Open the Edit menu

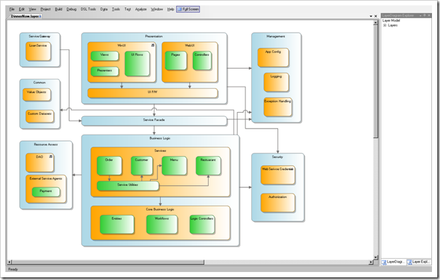click(x=21, y=9)
